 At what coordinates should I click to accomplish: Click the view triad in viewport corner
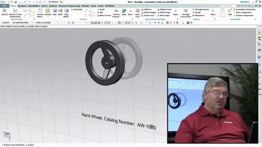point(7,136)
